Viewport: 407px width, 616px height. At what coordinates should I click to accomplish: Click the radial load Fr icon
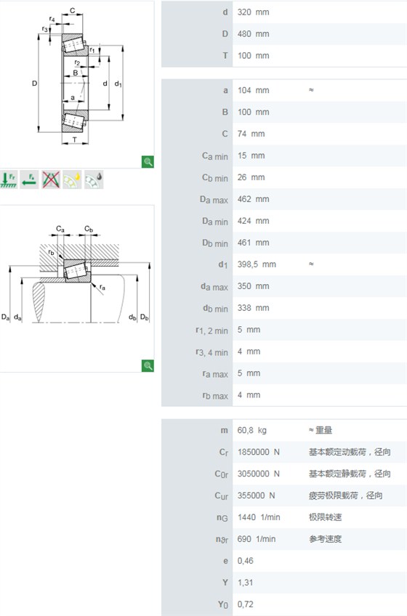pyautogui.click(x=8, y=180)
